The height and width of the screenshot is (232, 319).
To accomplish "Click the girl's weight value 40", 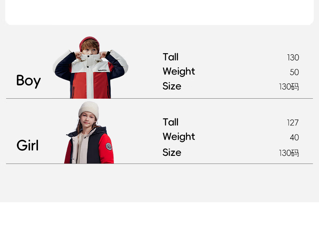I will [x=294, y=138].
